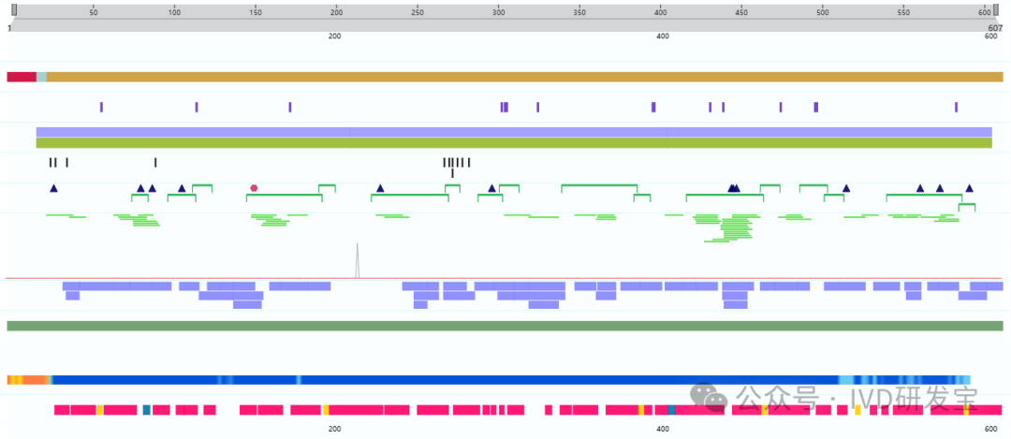The height and width of the screenshot is (439, 1011).
Task: Click the lone black tick below the tick cluster
Action: tap(452, 173)
